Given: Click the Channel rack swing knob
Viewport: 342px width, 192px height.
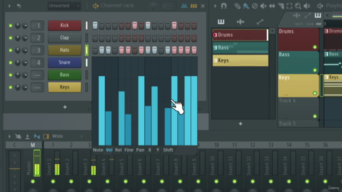Looking at the screenshot, I should [x=153, y=6].
